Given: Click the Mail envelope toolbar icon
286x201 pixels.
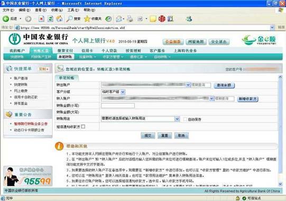Looking at the screenshot, I should (x=119, y=19).
